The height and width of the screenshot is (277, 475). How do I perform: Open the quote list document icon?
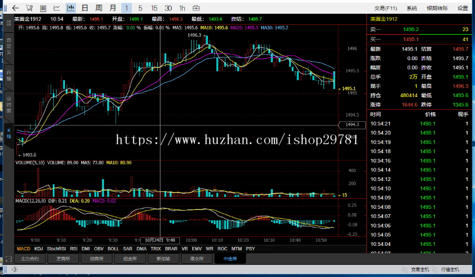pyautogui.click(x=43, y=8)
